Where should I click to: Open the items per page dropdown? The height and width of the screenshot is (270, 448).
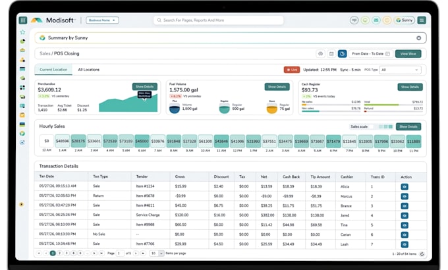pyautogui.click(x=157, y=254)
